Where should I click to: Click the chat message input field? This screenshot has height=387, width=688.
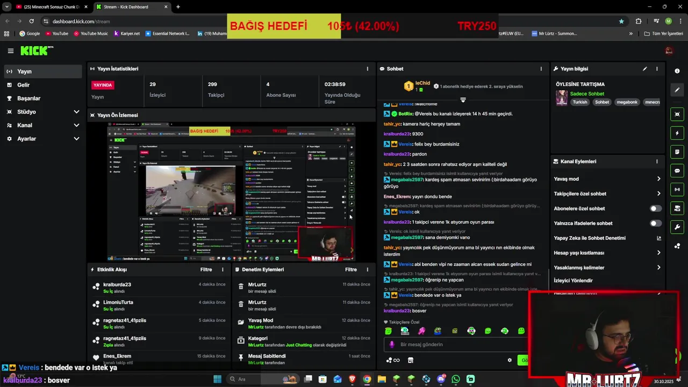pos(457,345)
